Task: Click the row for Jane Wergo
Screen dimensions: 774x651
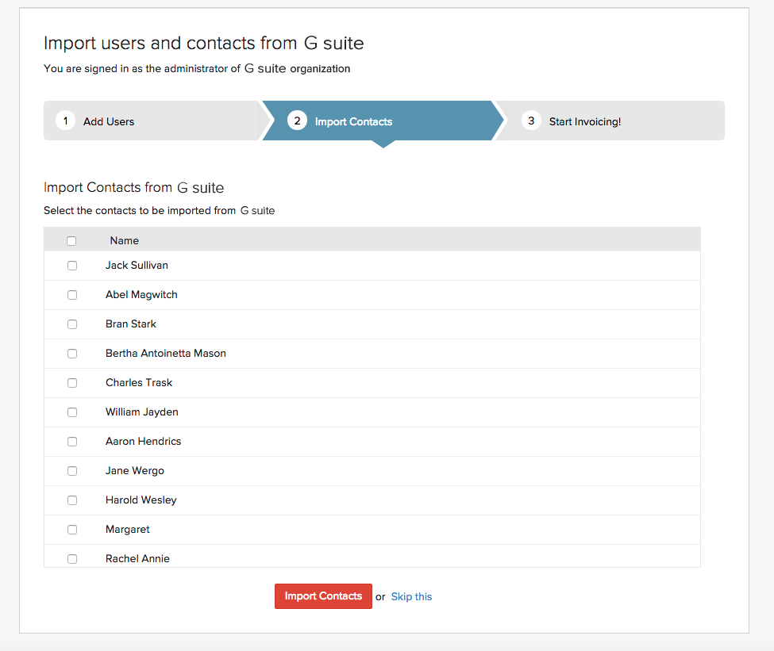Action: (x=318, y=471)
